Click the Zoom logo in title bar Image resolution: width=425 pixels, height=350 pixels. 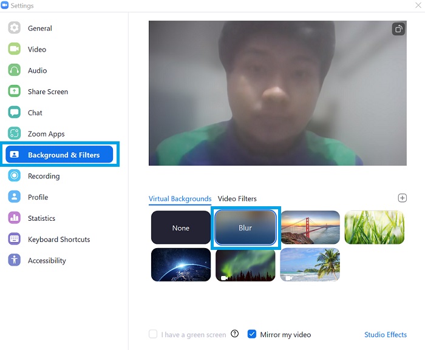tap(5, 5)
